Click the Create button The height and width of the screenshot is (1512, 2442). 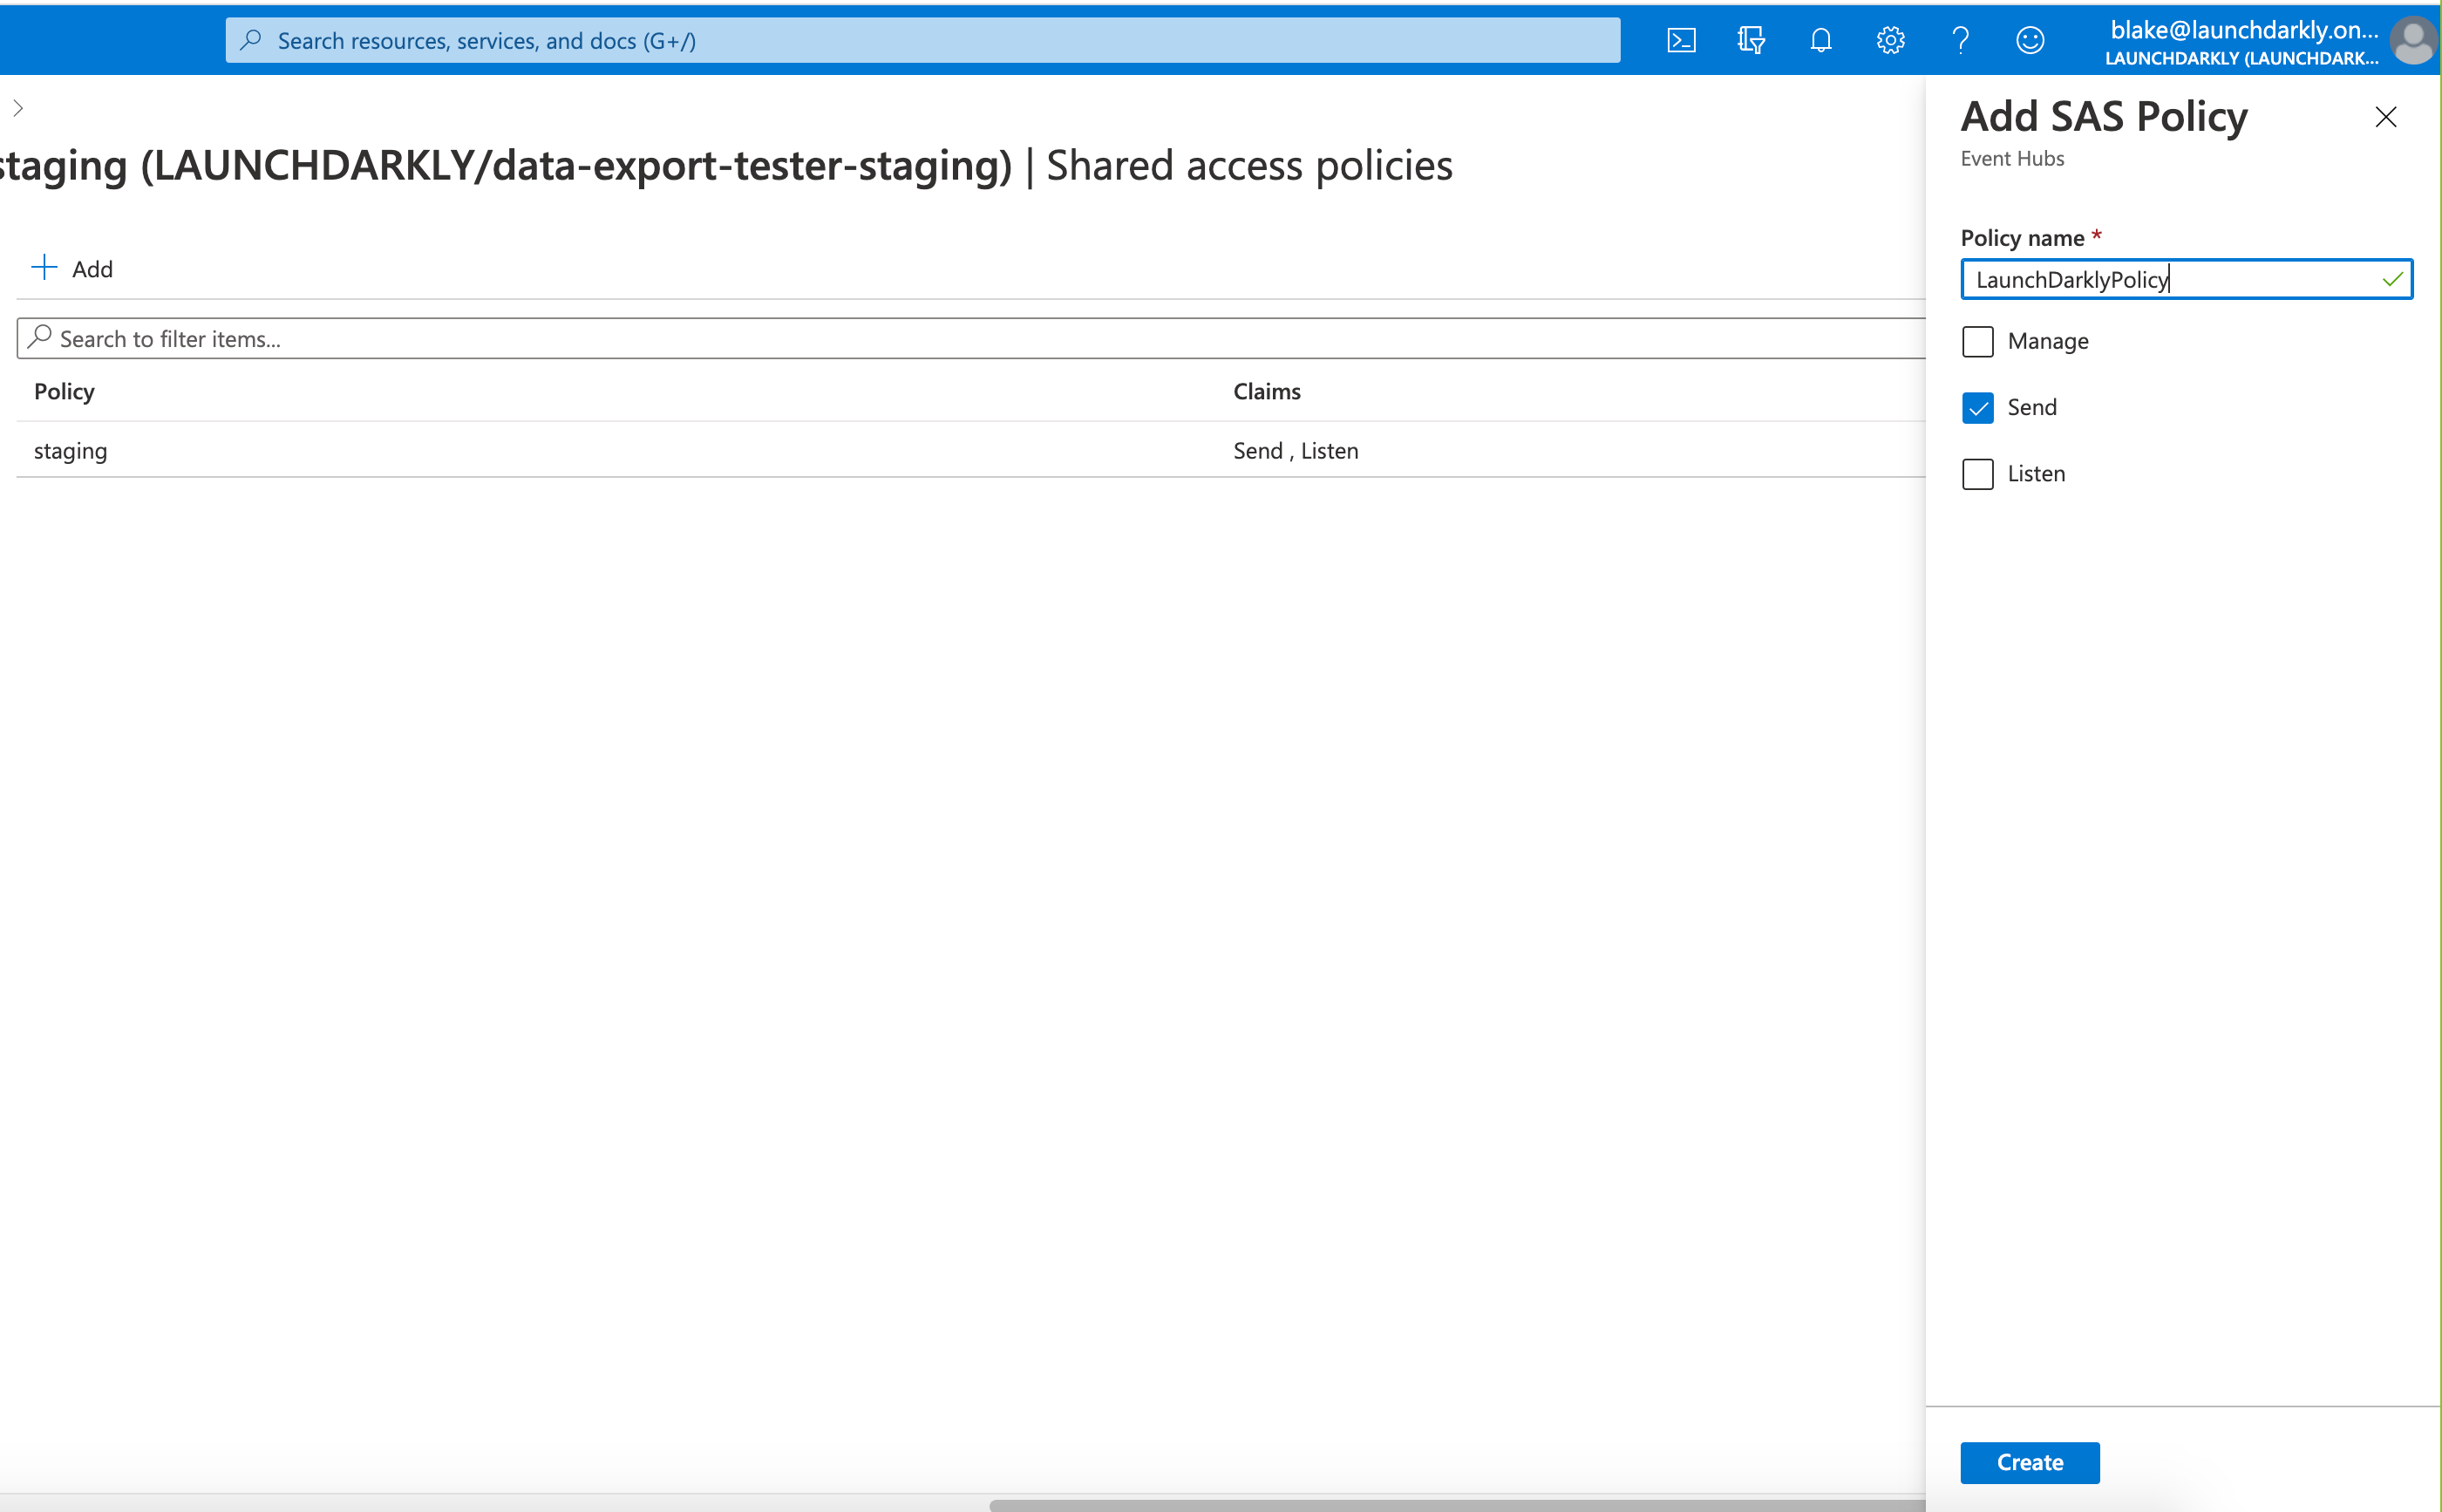point(2029,1462)
